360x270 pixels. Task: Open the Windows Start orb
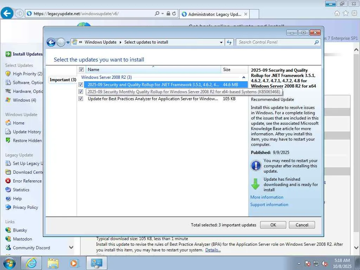(x=9, y=263)
